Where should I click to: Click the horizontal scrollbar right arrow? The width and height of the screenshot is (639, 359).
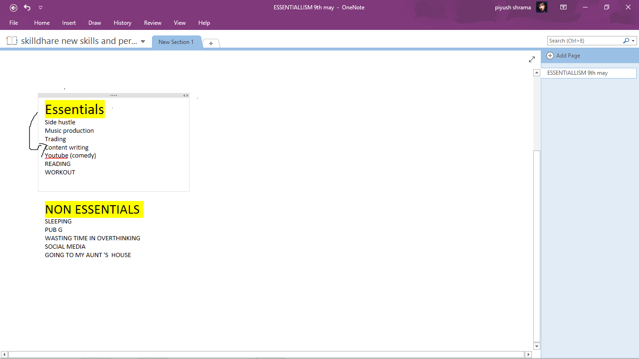tap(529, 355)
